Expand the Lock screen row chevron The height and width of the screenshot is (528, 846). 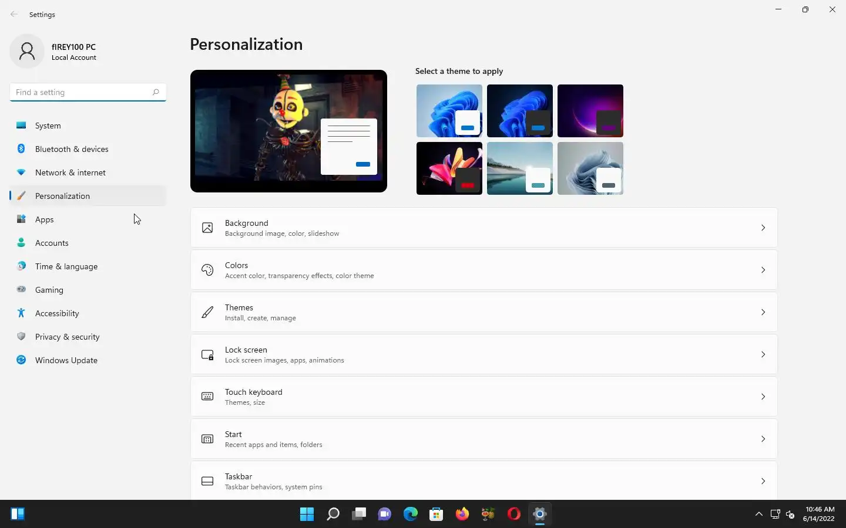point(763,354)
